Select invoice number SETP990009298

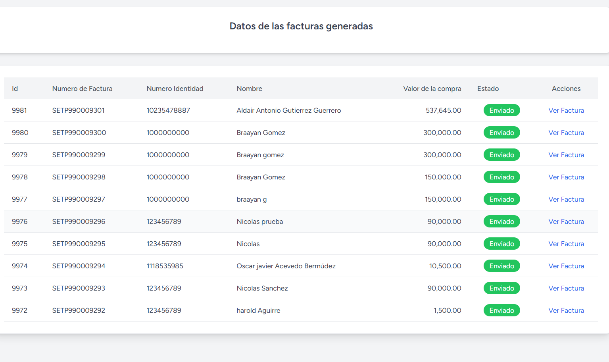click(x=79, y=177)
